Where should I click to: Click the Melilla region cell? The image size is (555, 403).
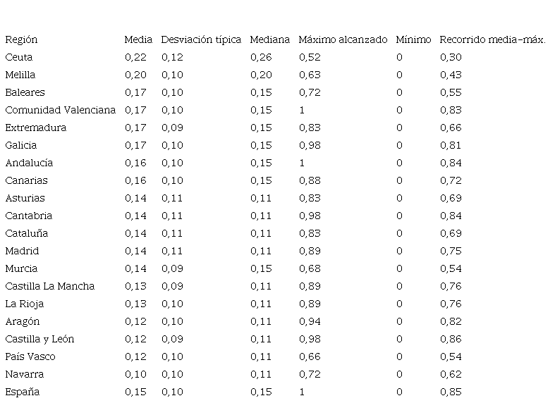pyautogui.click(x=20, y=75)
